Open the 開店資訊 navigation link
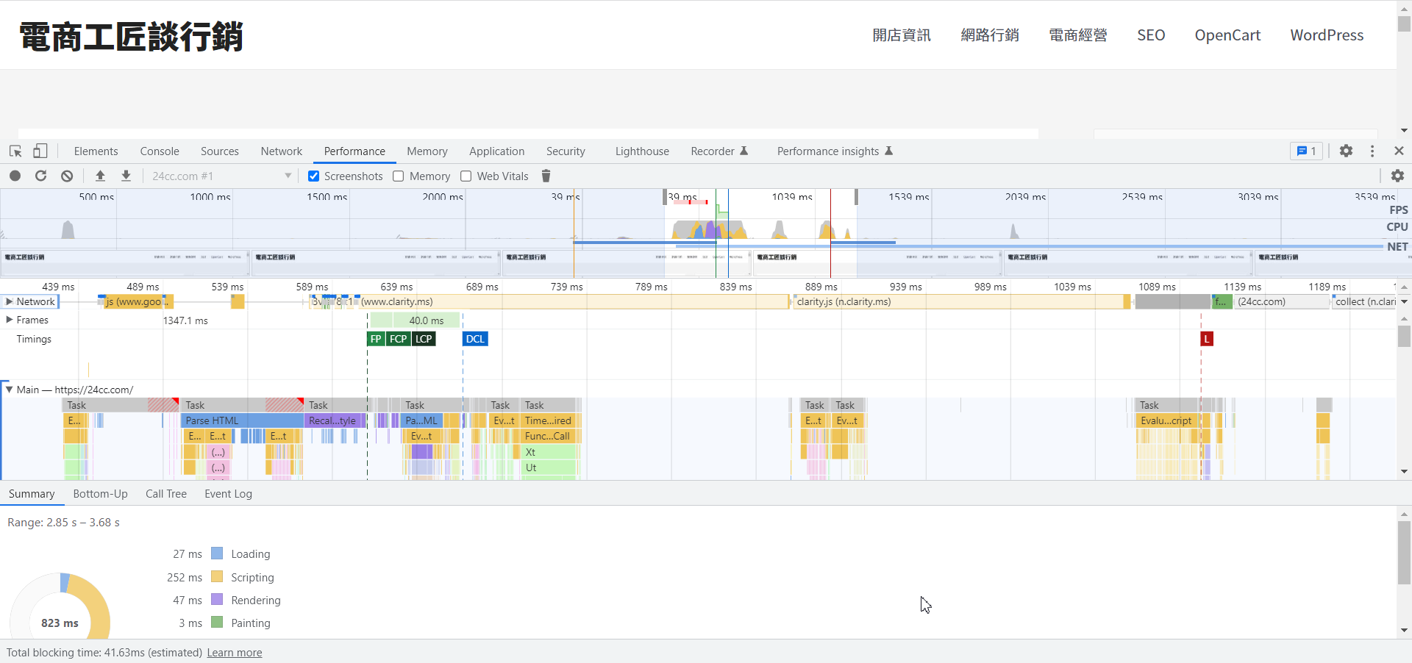1412x663 pixels. (902, 35)
